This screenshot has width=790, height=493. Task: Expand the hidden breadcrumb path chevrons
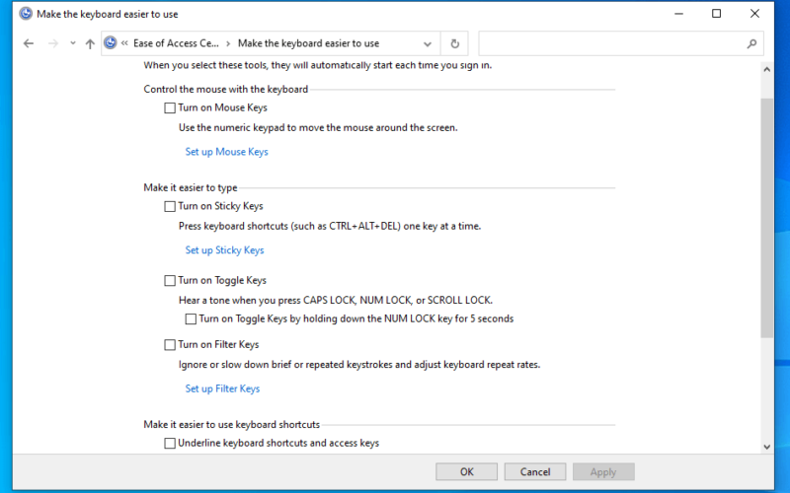pos(124,43)
